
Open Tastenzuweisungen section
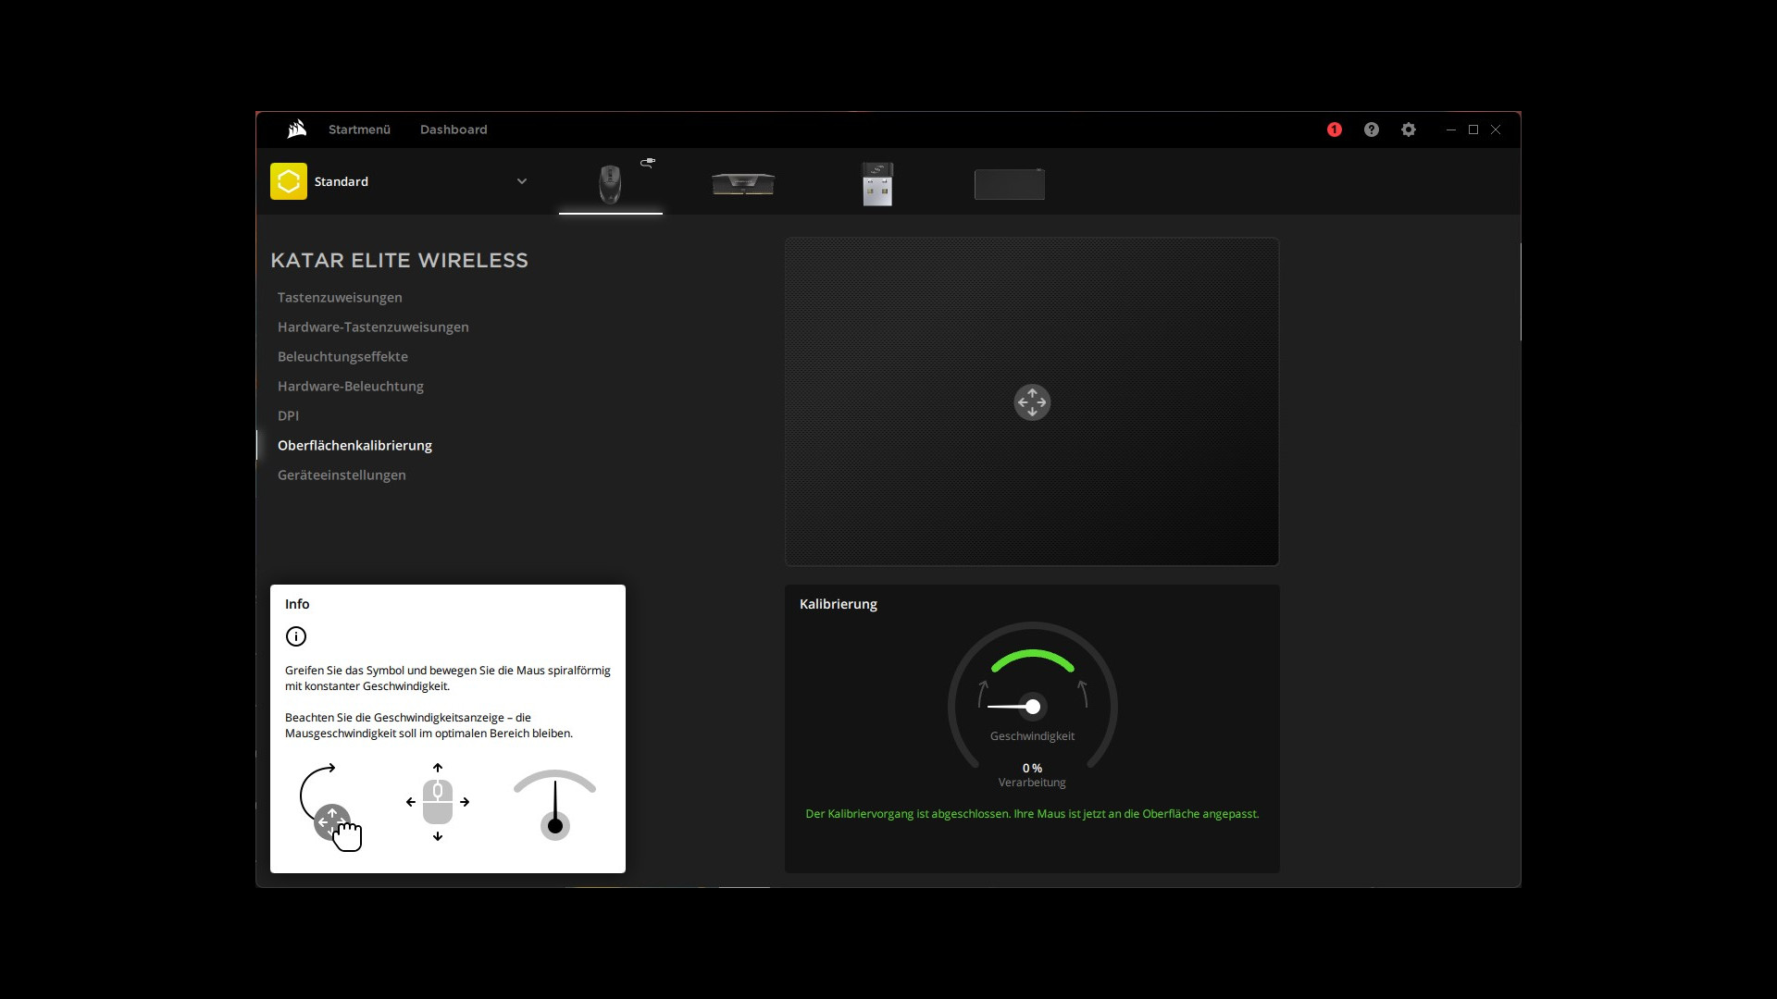[340, 297]
